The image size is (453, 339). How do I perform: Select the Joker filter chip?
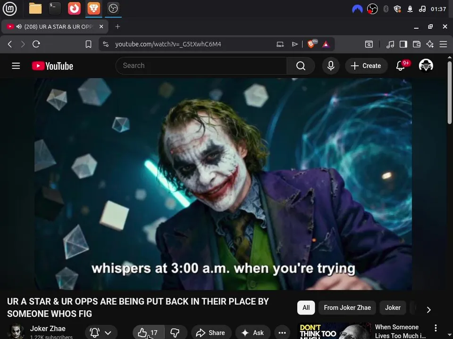pos(393,307)
